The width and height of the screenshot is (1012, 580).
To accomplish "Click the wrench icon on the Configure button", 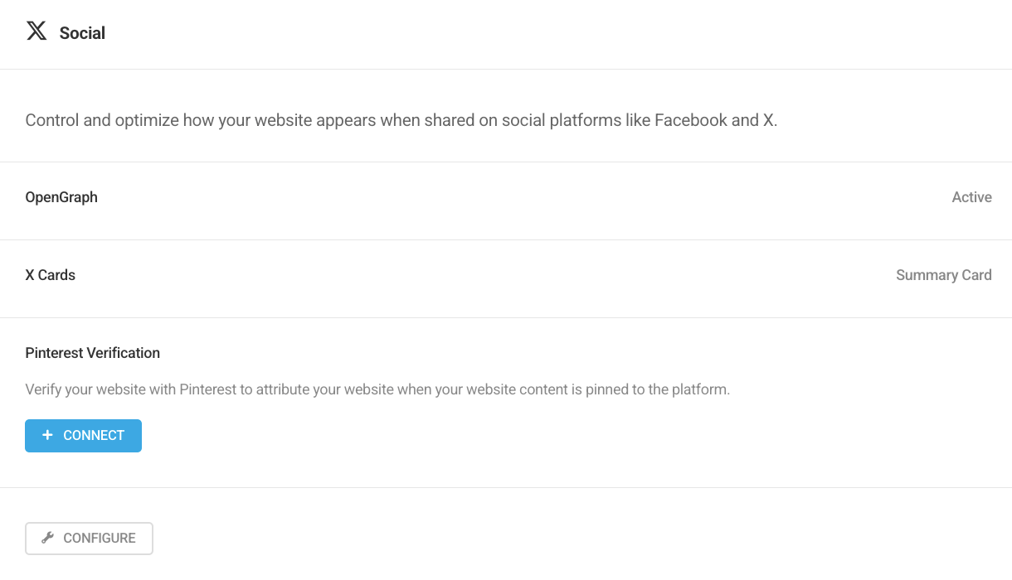I will tap(47, 538).
